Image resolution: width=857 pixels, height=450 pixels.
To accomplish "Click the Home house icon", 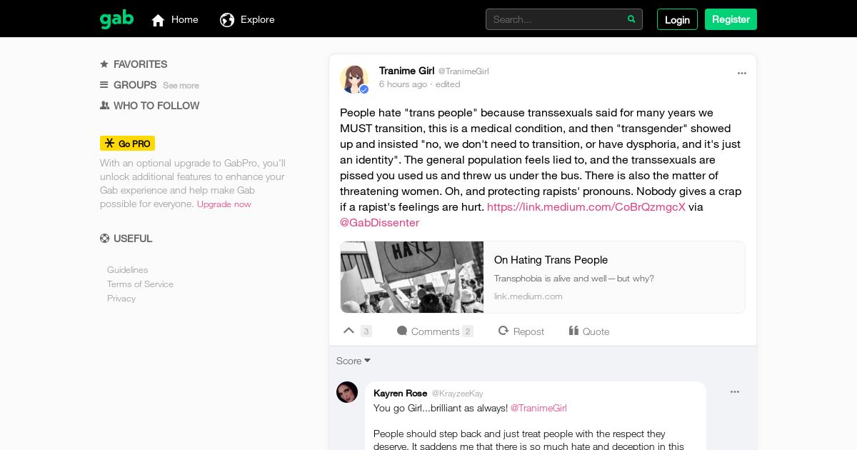I will pos(158,20).
